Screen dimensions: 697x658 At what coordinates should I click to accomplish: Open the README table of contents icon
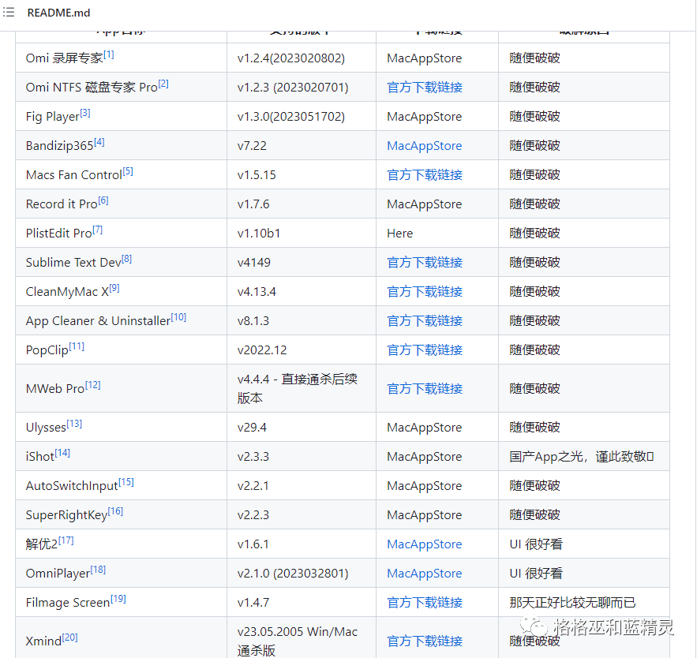coord(9,12)
